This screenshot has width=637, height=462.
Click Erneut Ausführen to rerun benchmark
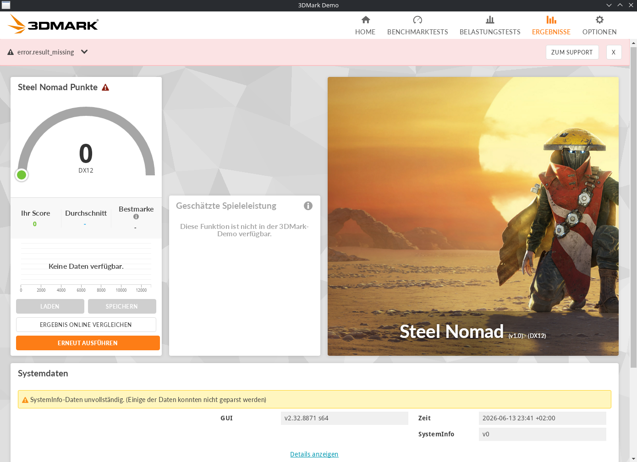pos(88,343)
